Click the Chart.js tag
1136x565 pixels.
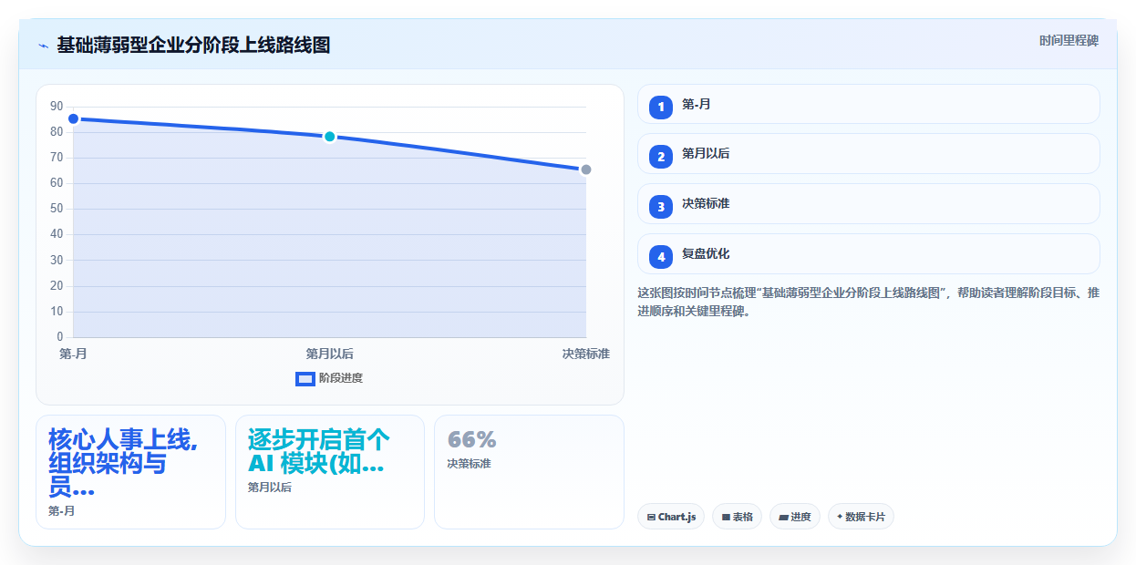tap(670, 517)
